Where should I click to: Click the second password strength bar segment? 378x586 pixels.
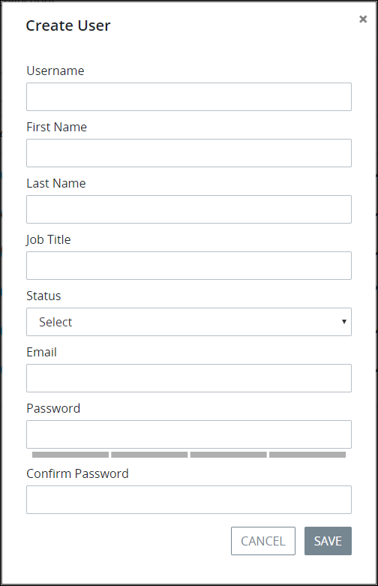tap(149, 455)
